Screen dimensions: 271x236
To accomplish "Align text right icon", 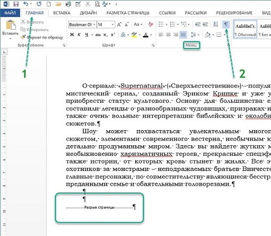I will 176,35.
